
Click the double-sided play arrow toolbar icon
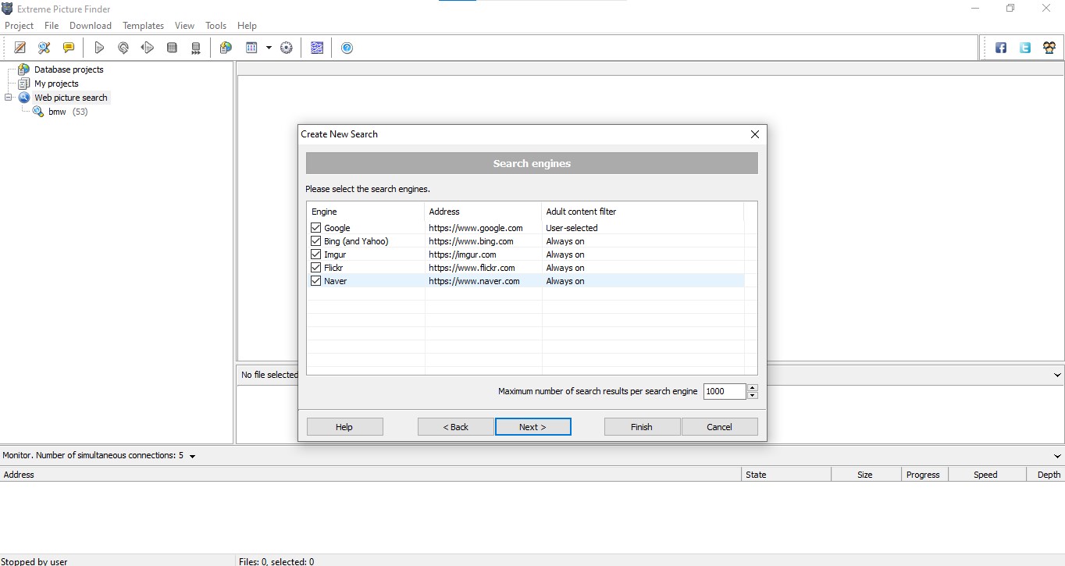pos(148,48)
